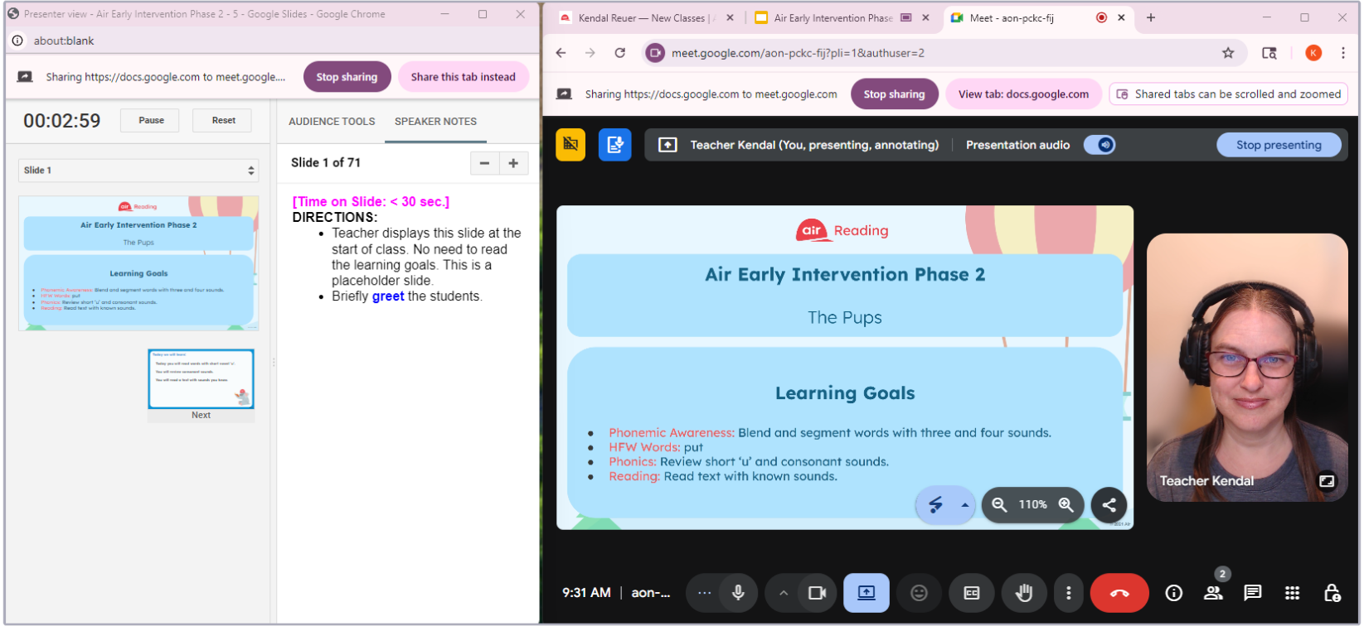Click the blue notes edit icon in Meet
The height and width of the screenshot is (626, 1364).
pyautogui.click(x=614, y=145)
